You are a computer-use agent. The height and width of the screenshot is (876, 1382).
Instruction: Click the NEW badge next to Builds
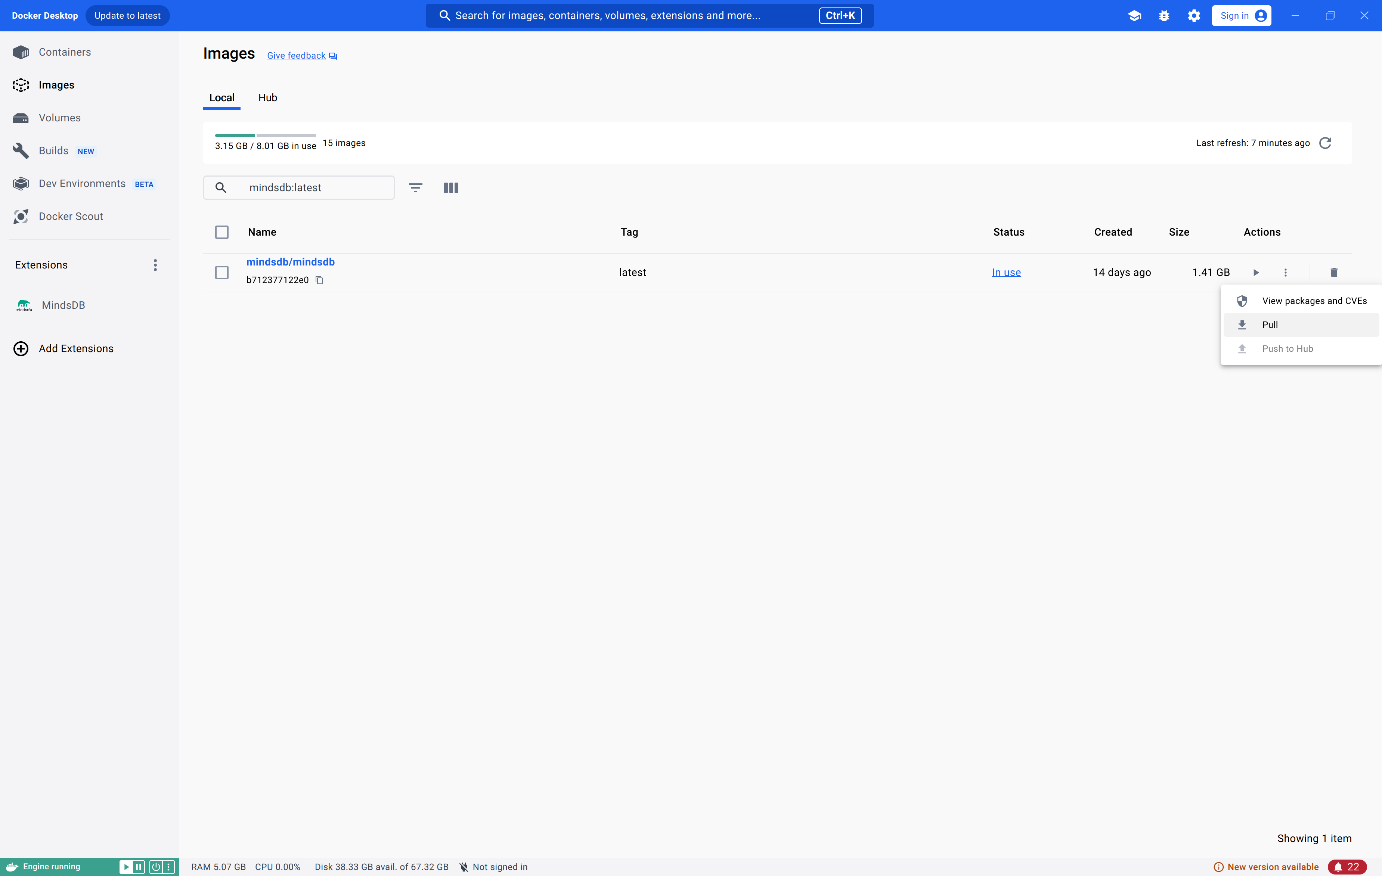[x=86, y=152]
